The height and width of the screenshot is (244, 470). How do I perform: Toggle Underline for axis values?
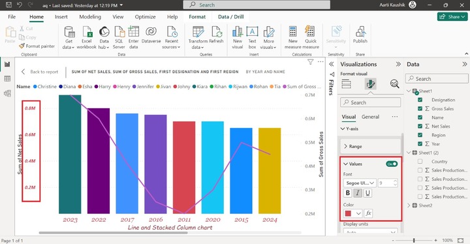tap(368, 193)
